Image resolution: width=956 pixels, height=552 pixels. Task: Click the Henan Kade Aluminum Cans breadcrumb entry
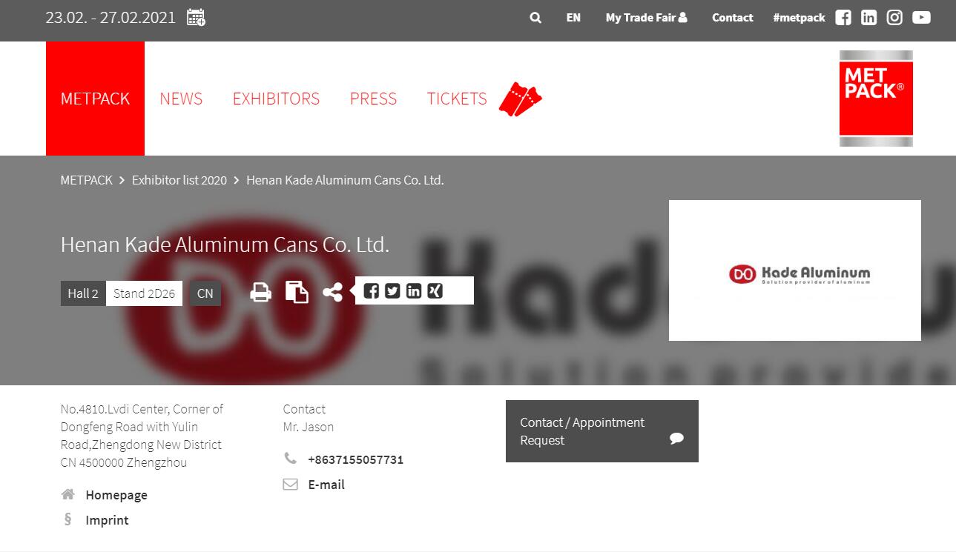coord(345,180)
